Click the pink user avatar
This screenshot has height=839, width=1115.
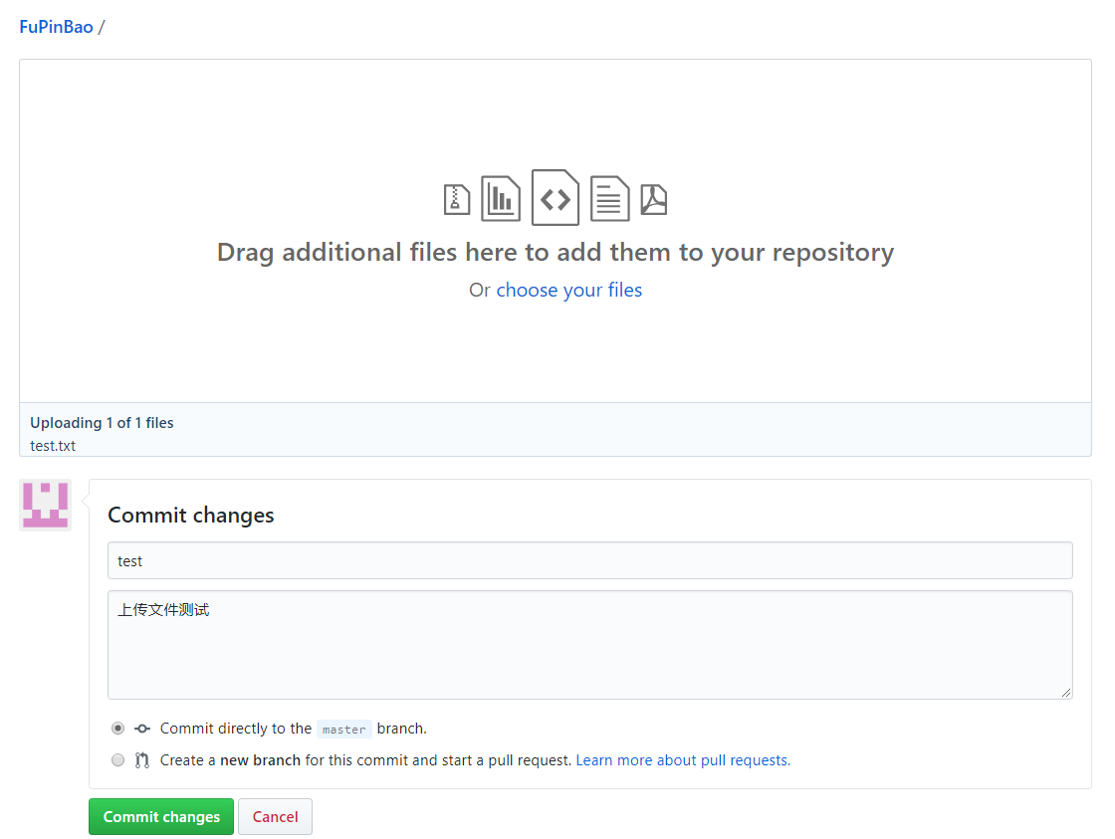point(46,505)
